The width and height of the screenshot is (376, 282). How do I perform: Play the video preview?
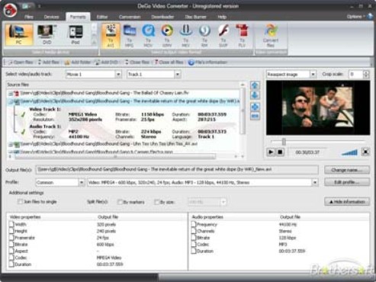coord(271,152)
